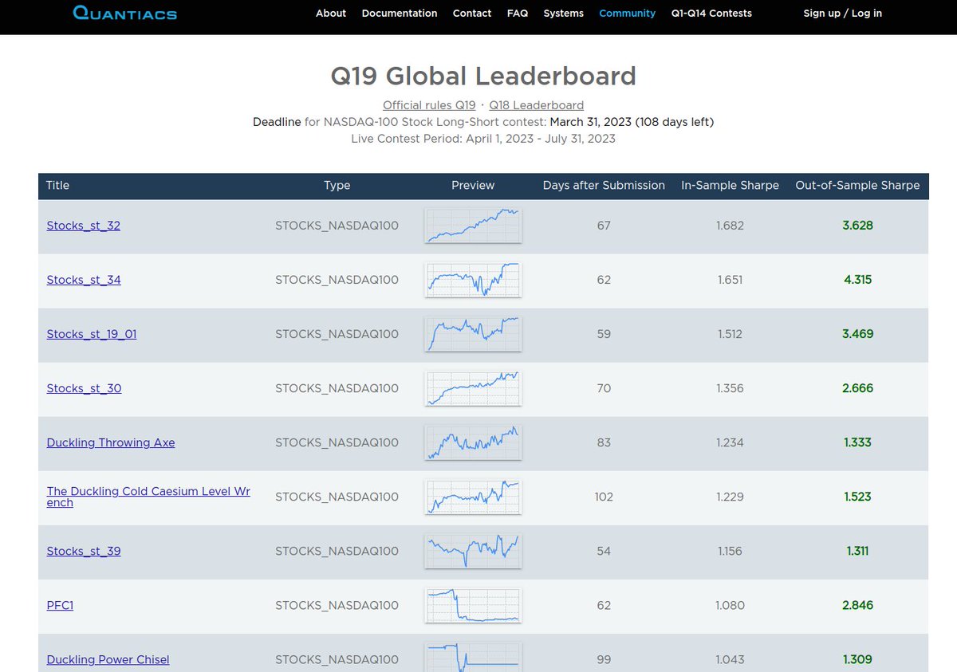Click the Duckling Throwing Axe preview chart

click(x=473, y=442)
